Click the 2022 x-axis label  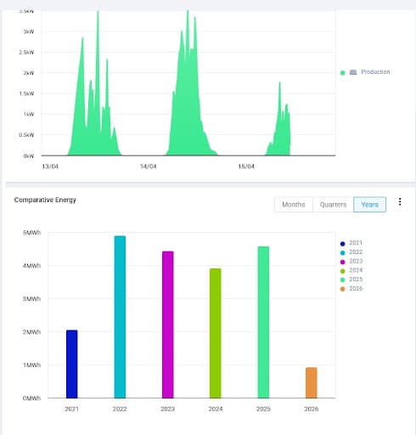[x=120, y=409]
